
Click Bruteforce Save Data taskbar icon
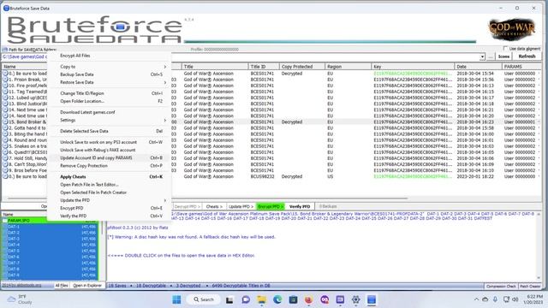click(372, 299)
